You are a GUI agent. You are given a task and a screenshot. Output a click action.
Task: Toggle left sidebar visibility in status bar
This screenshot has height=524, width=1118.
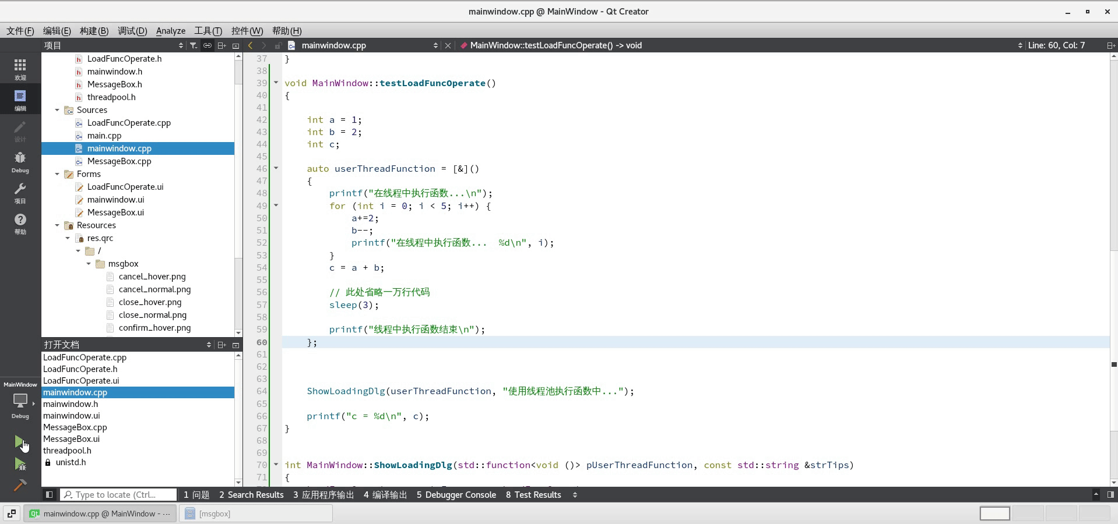(x=49, y=495)
